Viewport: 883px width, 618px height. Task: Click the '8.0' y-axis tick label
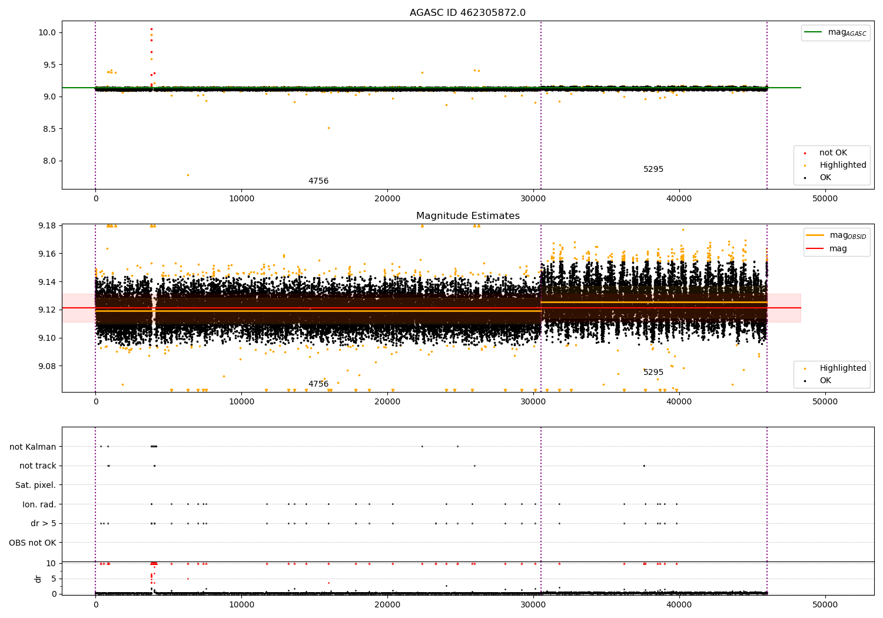49,161
